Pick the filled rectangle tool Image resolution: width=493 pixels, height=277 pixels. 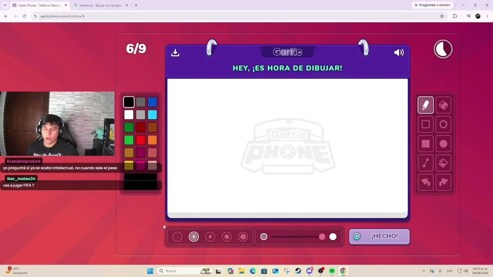426,144
